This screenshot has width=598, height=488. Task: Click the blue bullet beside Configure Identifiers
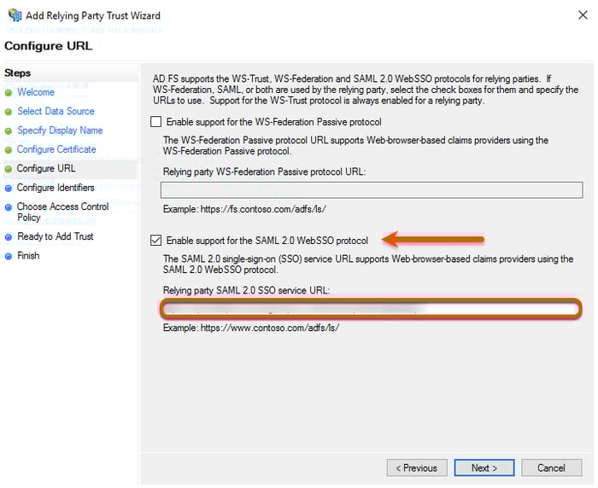9,188
